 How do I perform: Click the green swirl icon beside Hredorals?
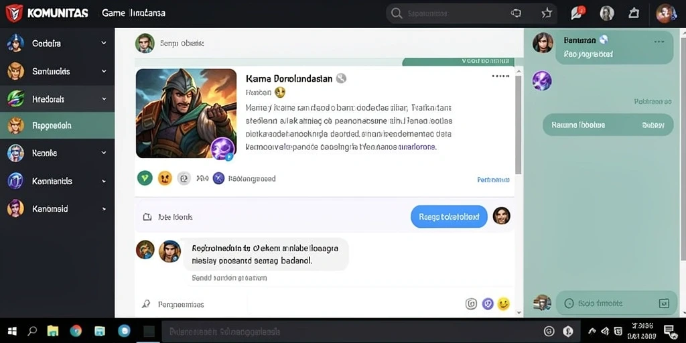(x=15, y=99)
